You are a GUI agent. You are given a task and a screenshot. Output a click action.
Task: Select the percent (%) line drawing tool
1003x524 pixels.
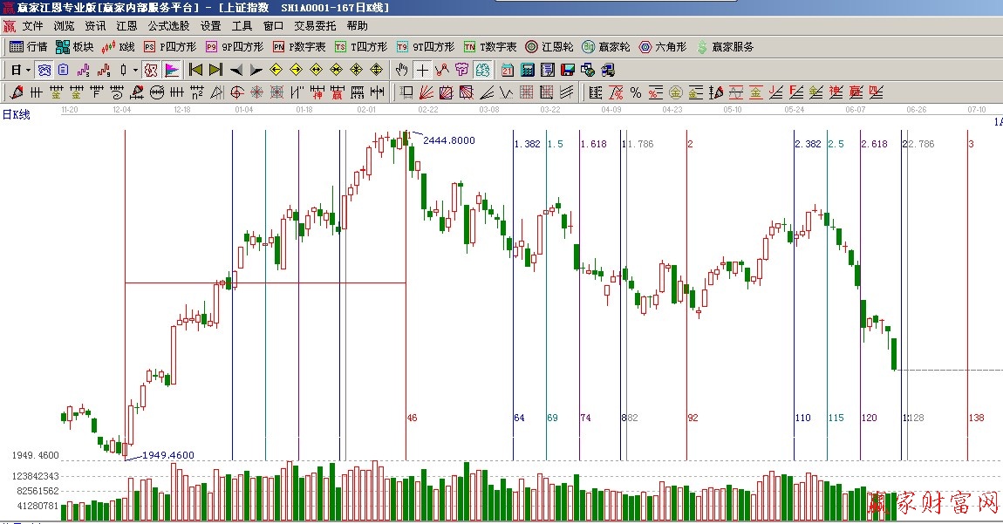(x=635, y=92)
